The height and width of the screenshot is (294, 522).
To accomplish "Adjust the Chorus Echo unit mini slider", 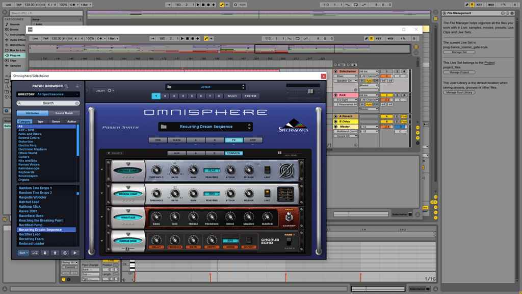I will [127, 249].
